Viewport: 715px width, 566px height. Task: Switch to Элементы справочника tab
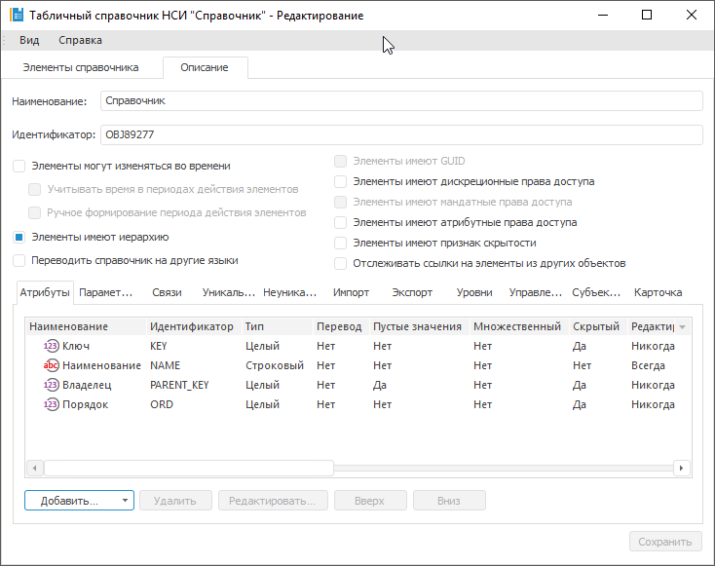click(x=82, y=67)
